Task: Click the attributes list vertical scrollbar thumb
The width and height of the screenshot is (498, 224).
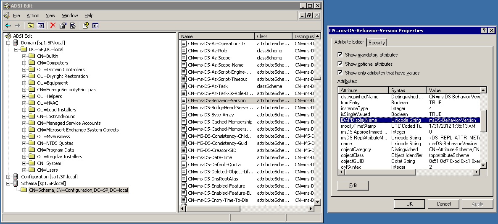Action: click(483, 121)
